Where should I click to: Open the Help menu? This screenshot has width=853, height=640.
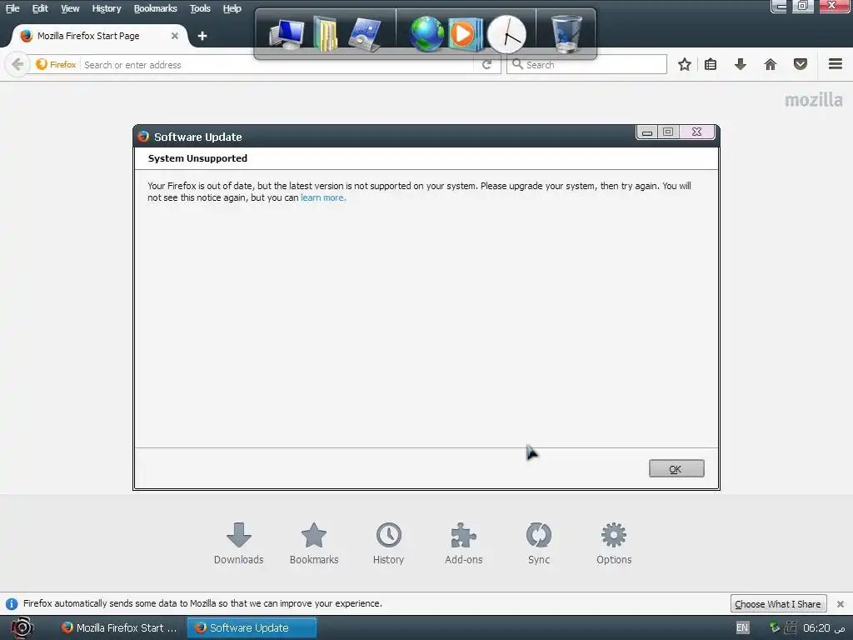tap(232, 8)
